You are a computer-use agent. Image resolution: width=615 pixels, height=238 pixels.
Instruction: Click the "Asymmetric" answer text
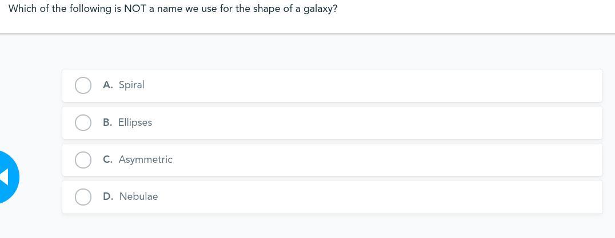click(x=145, y=159)
